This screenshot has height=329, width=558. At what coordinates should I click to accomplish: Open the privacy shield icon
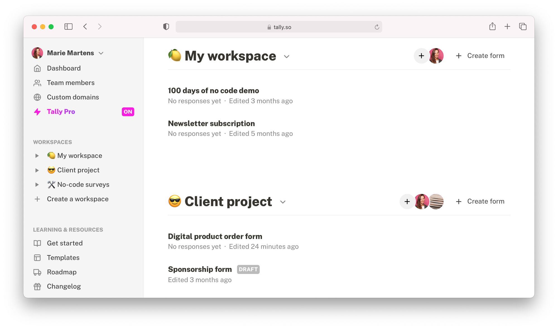pyautogui.click(x=166, y=27)
